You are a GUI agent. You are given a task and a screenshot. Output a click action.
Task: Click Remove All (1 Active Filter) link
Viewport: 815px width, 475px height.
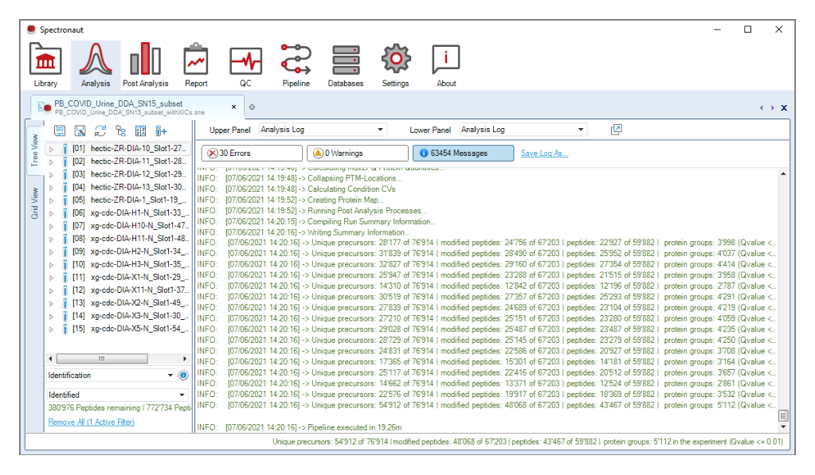coord(91,422)
